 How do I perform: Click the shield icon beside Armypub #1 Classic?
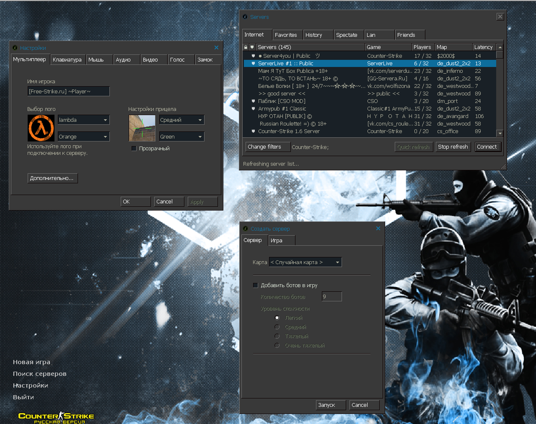click(254, 108)
